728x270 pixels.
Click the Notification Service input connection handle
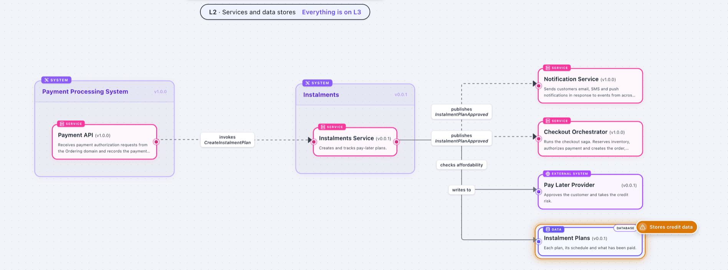[x=539, y=86]
